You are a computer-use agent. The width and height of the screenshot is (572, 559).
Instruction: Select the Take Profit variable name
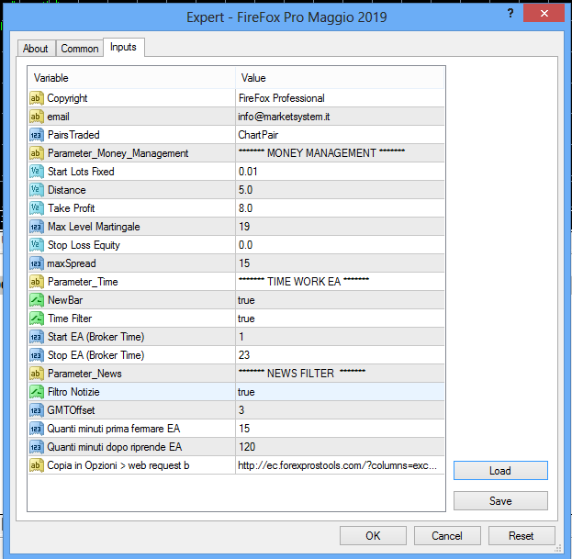pyautogui.click(x=71, y=208)
